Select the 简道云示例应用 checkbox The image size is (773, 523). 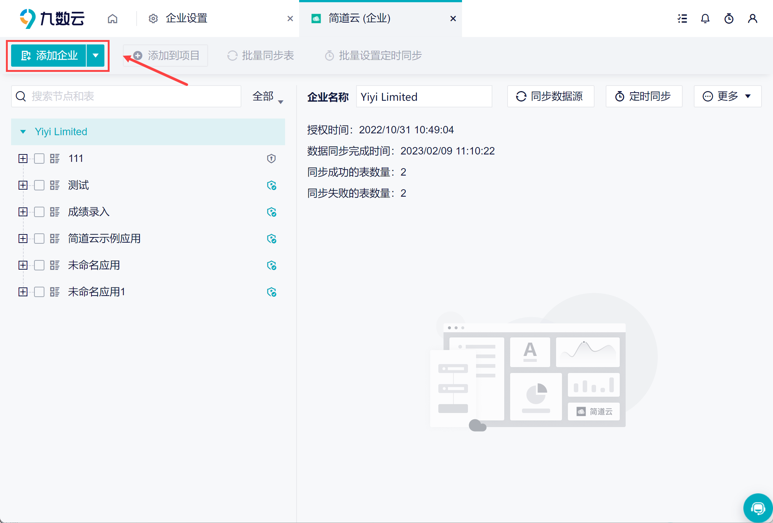pos(39,239)
